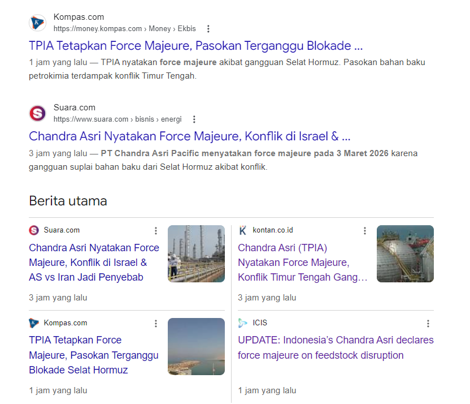Screen dimensions: 470x404
Task: Click coastal thumbnail on Kompas.com news card
Action: (197, 346)
